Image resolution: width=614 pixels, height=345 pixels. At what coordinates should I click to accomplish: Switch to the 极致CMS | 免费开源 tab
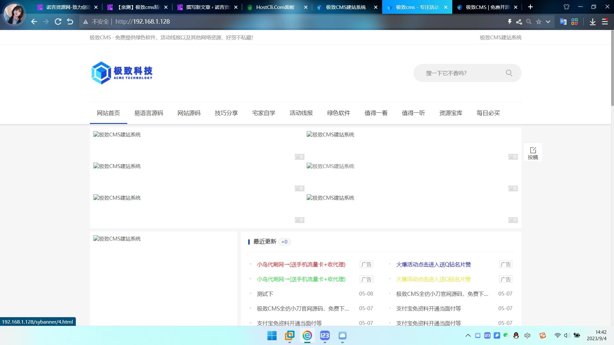[x=487, y=7]
